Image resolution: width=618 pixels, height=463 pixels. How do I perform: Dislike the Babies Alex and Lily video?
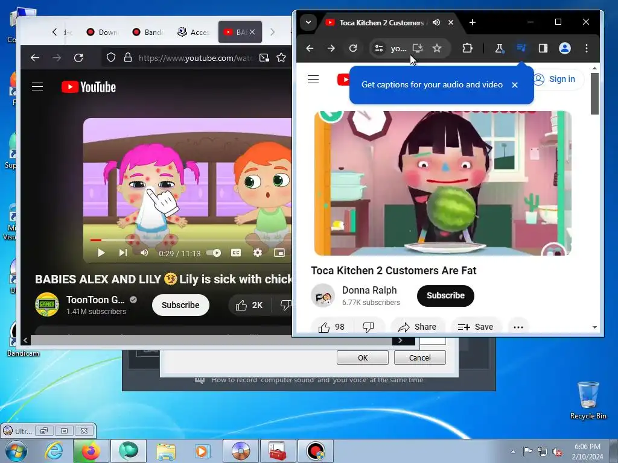[285, 305]
